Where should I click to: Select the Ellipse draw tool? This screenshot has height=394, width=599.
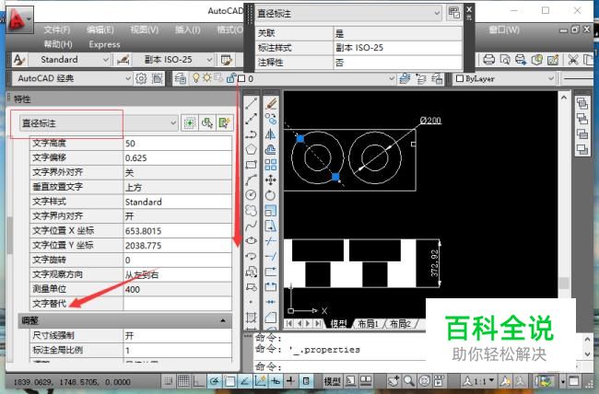[251, 241]
